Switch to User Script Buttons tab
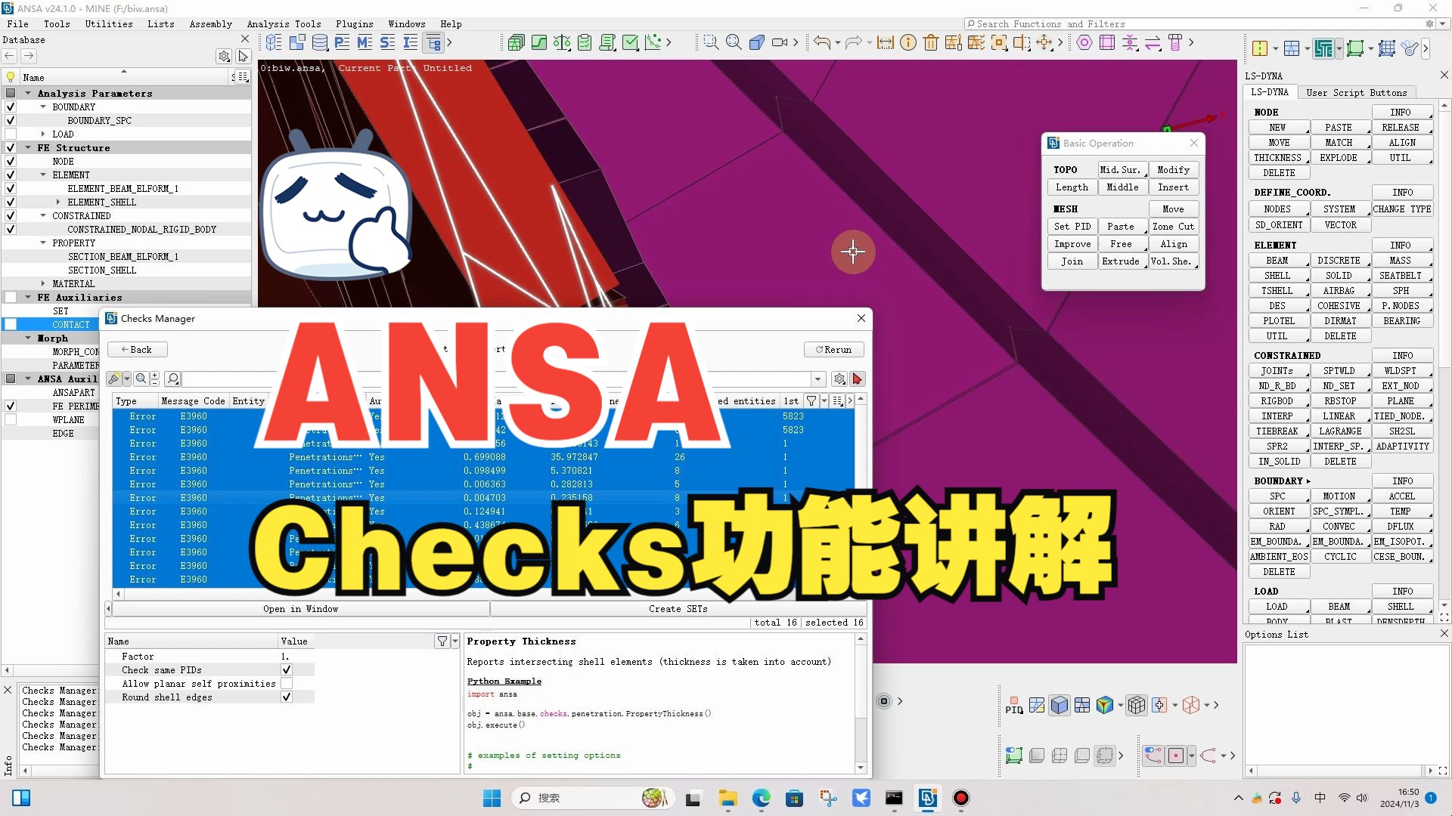Screen dimensions: 1452x816 point(1356,93)
